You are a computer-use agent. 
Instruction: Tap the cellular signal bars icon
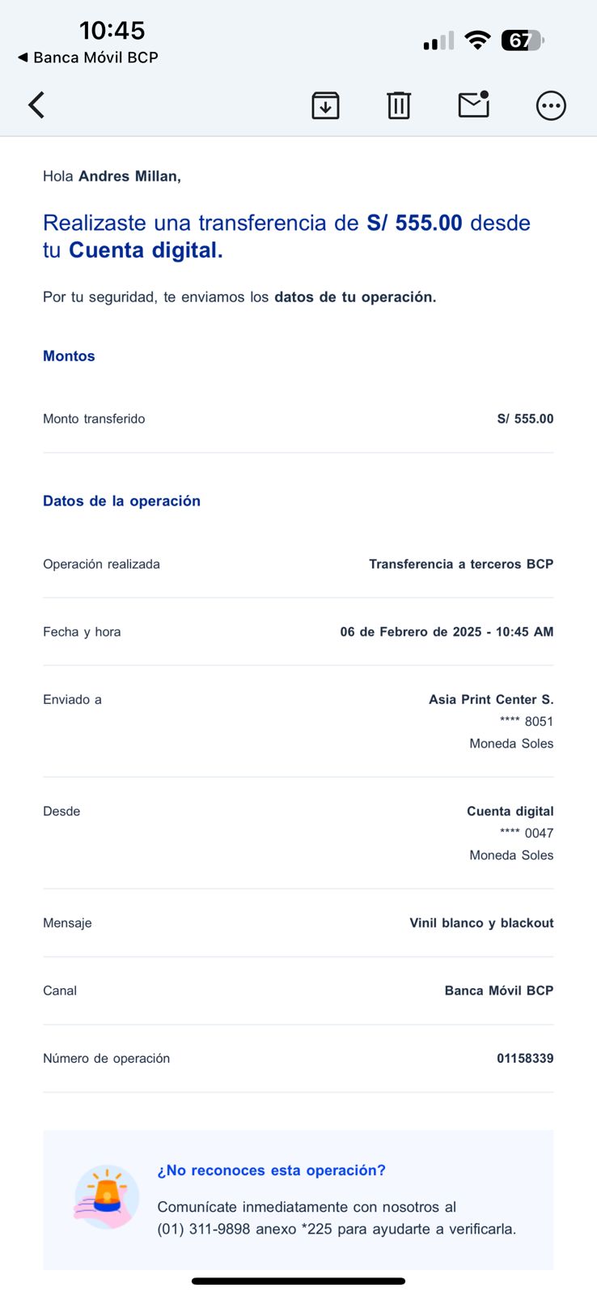pos(438,41)
